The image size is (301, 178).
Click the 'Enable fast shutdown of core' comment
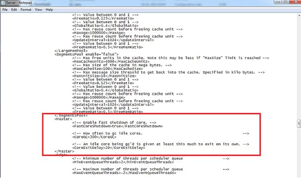click(x=114, y=123)
